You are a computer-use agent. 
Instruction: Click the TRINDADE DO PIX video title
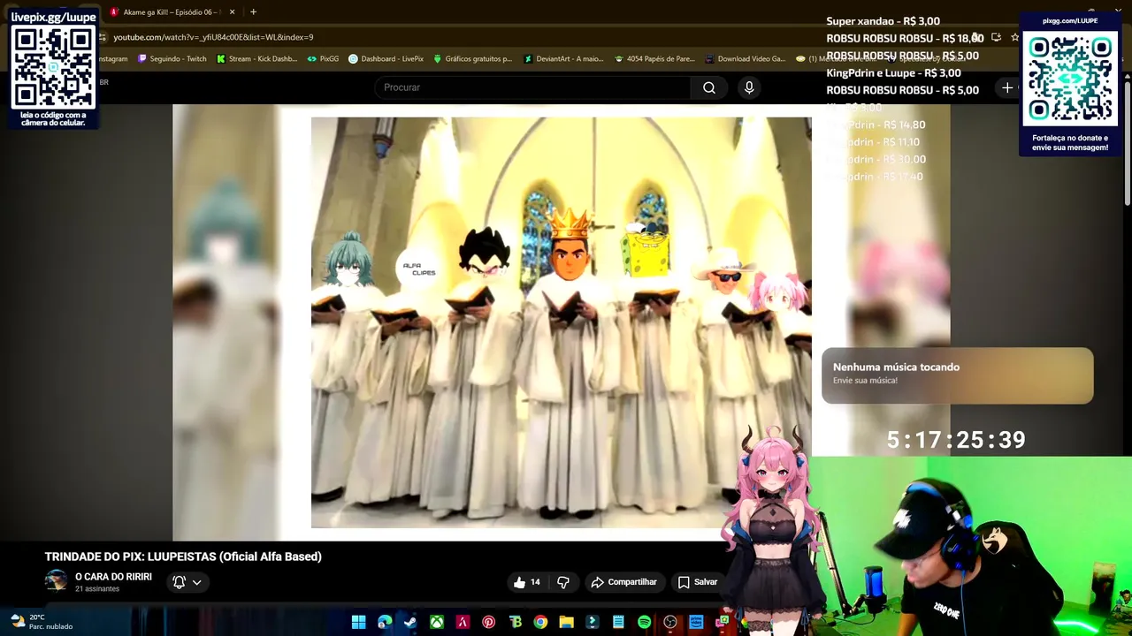pos(183,556)
